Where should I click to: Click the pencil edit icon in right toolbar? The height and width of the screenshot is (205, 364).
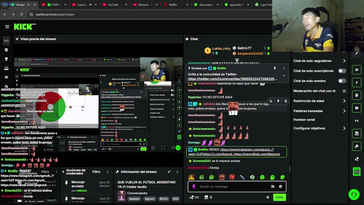click(x=357, y=53)
